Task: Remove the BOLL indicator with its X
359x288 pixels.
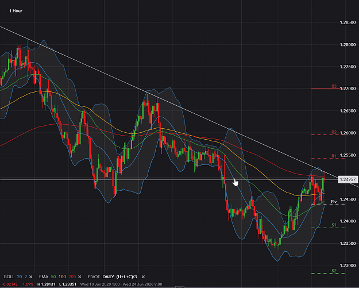Action: click(x=31, y=277)
